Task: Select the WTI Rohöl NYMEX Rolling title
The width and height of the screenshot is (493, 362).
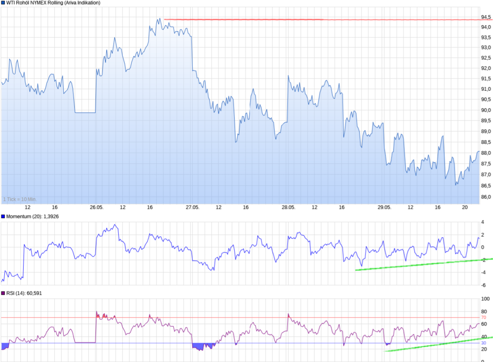Action: tap(53, 3)
